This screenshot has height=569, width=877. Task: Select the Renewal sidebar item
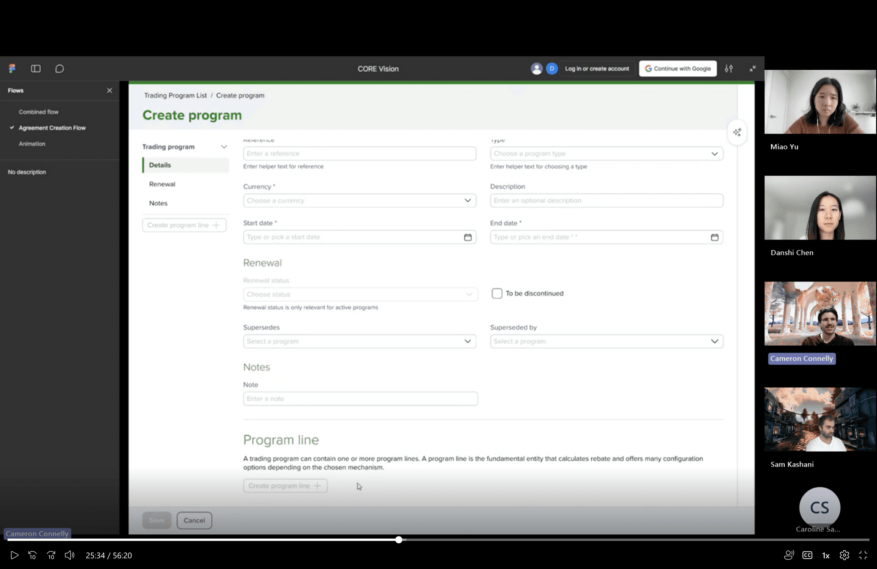coord(162,184)
